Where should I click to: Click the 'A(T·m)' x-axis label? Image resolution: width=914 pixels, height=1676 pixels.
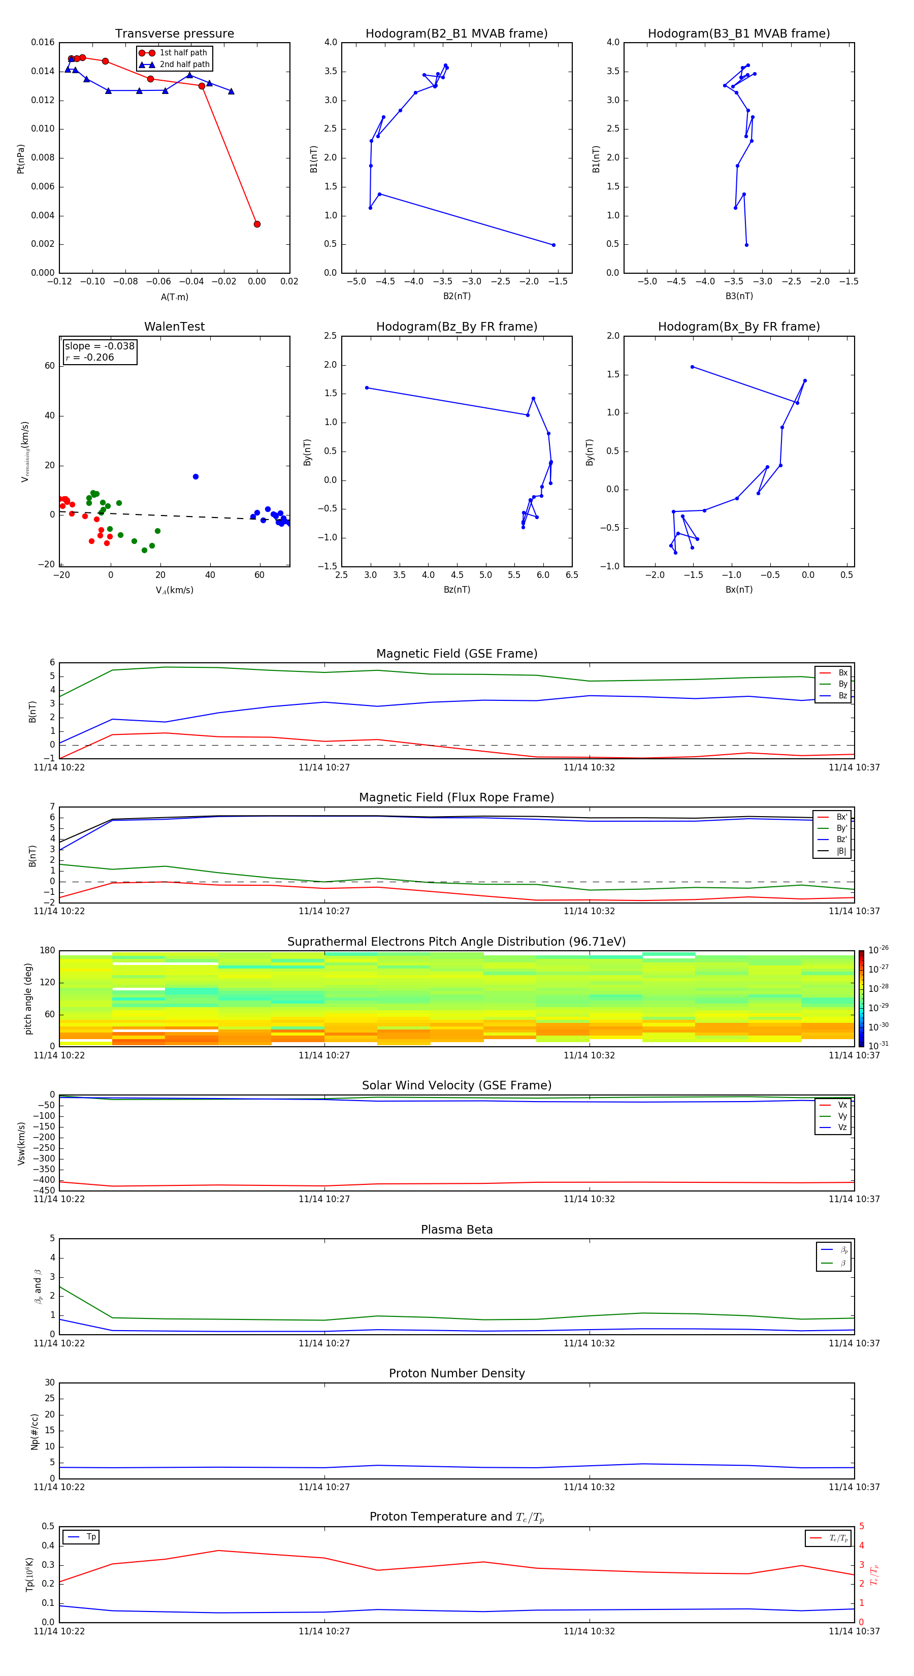(x=174, y=297)
